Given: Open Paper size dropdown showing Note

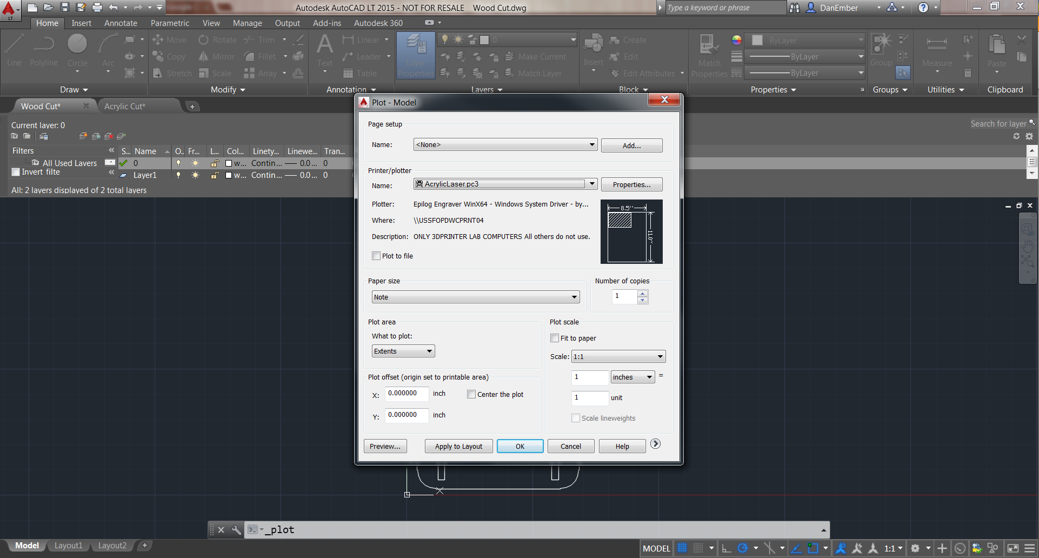Looking at the screenshot, I should point(476,297).
